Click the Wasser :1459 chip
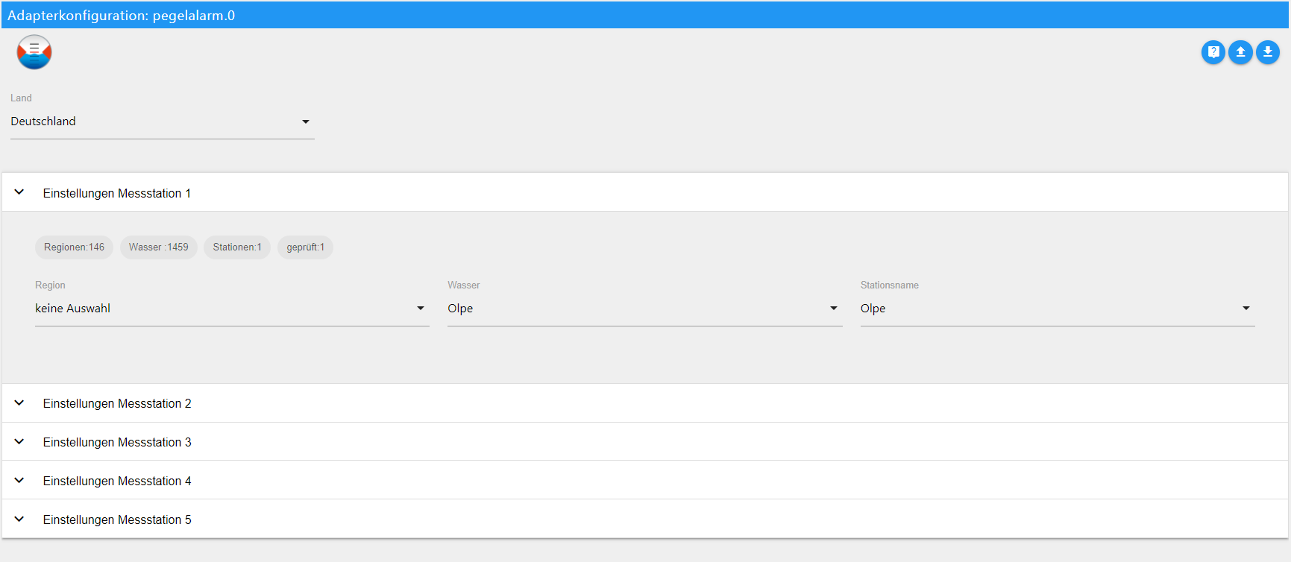The height and width of the screenshot is (562, 1291). (x=159, y=247)
